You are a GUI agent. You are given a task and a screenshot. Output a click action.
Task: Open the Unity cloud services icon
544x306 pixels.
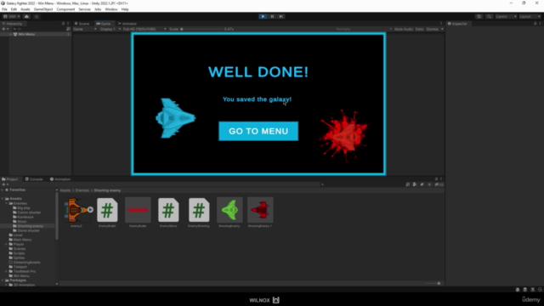point(26,16)
